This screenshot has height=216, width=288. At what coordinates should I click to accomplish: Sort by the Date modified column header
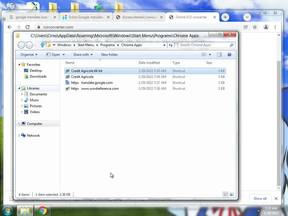[154, 63]
